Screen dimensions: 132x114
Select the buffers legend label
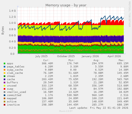(12, 83)
